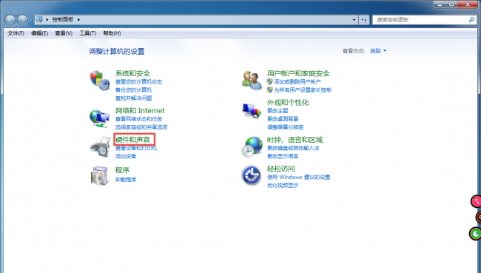Click the Control Panel icon in address bar
The image size is (481, 273).
(39, 20)
